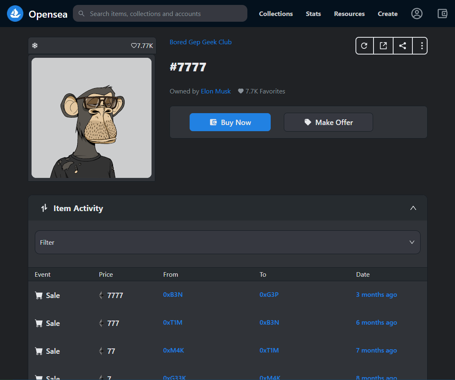Viewport: 455px width, 380px height.
Task: Click the #7777 item title
Action: tap(188, 67)
